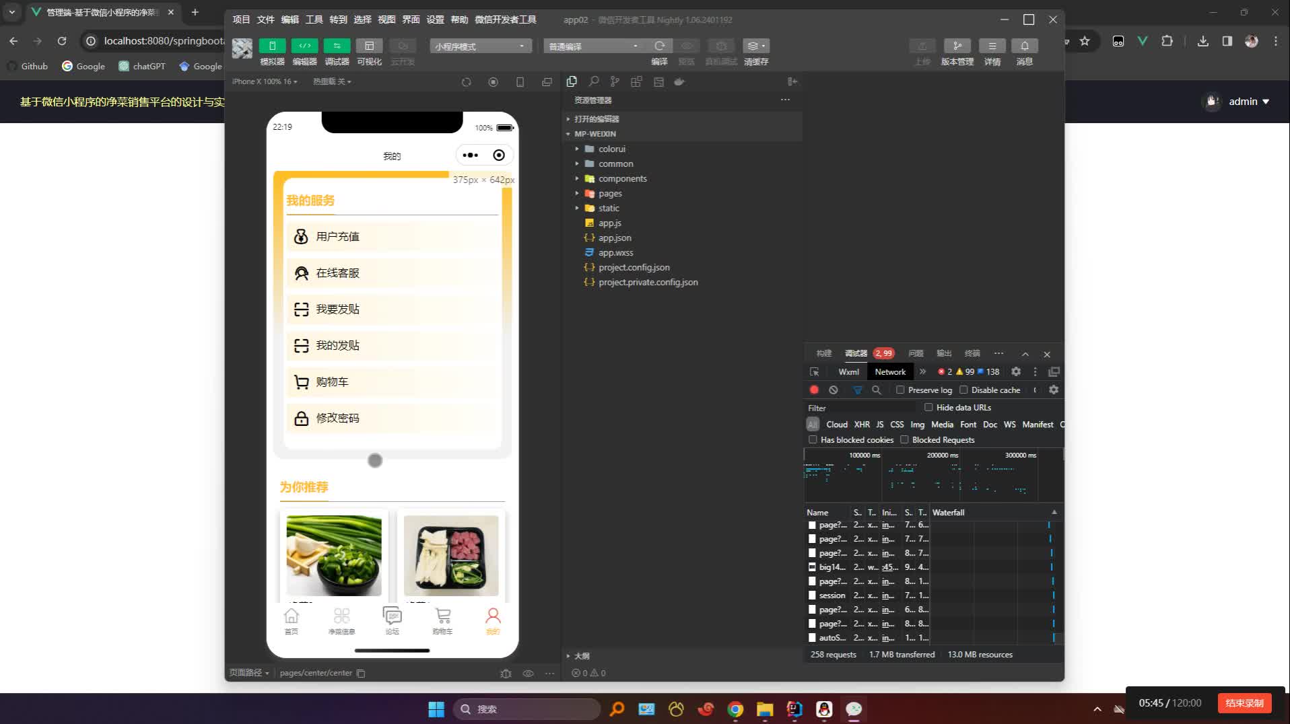Image resolution: width=1290 pixels, height=724 pixels.
Task: Switch to the 终端 terminal tab
Action: [x=972, y=353]
